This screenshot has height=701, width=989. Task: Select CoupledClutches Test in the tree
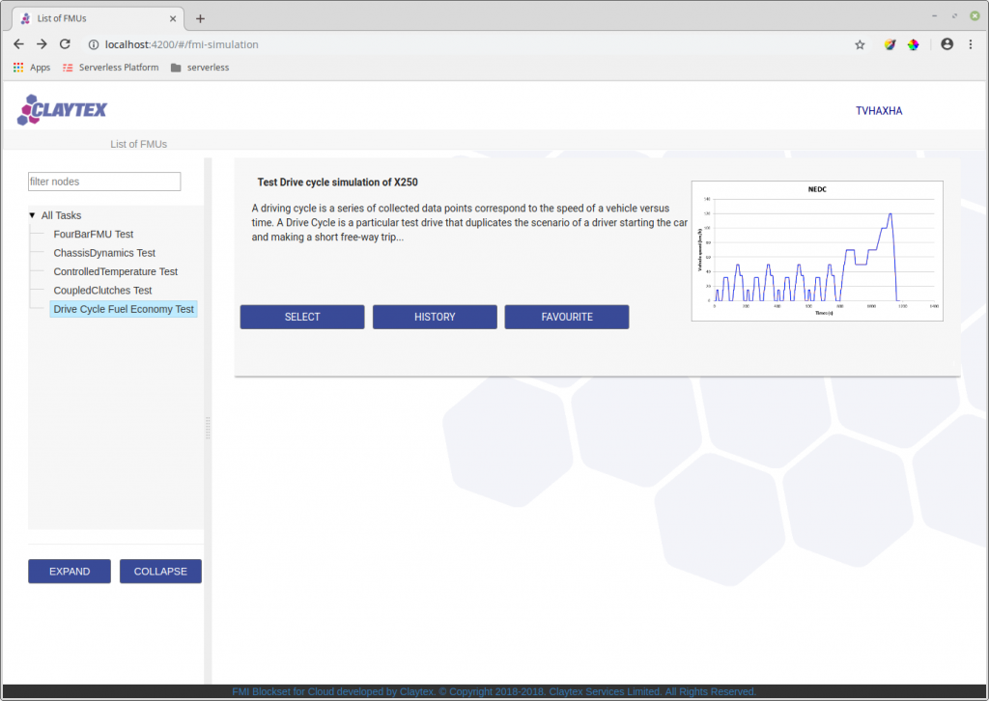(x=102, y=291)
